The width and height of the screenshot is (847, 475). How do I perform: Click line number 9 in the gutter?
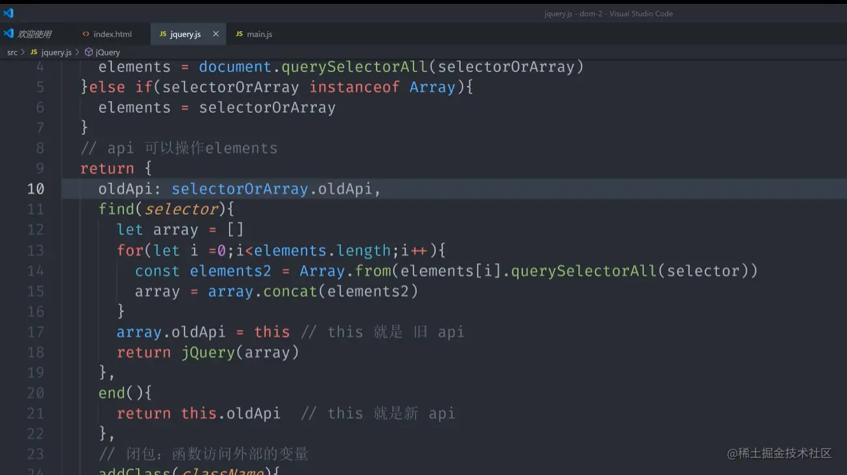40,168
